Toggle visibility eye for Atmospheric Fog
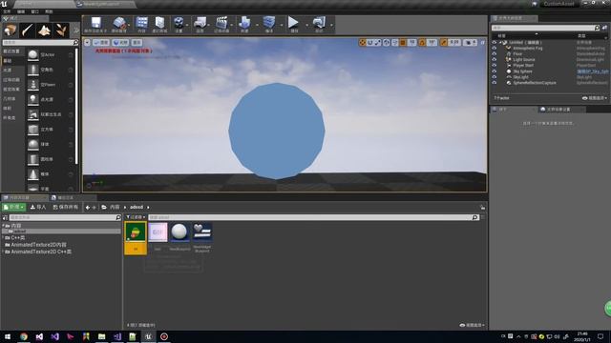The image size is (611, 343). 495,49
